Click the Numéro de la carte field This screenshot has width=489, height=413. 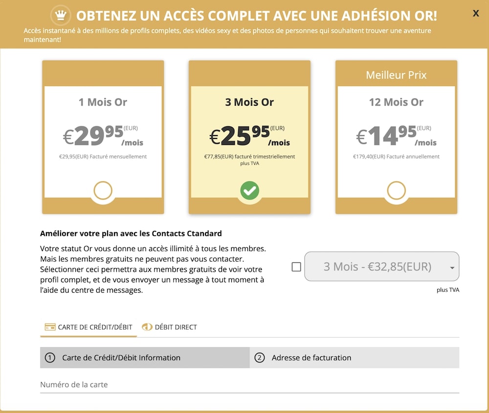tap(249, 385)
